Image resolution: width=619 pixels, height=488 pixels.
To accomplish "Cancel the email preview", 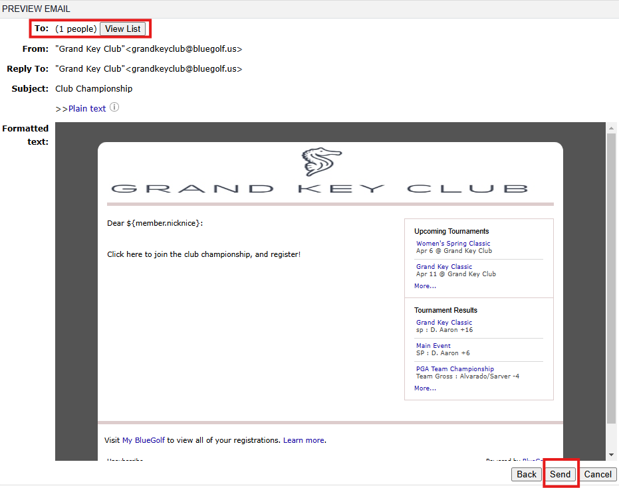I will 598,474.
